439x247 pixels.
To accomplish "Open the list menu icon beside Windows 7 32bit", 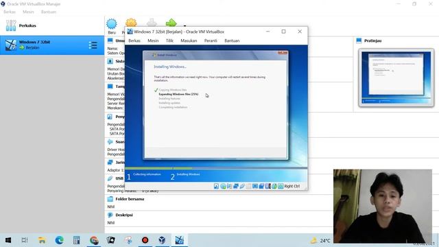I will point(93,45).
